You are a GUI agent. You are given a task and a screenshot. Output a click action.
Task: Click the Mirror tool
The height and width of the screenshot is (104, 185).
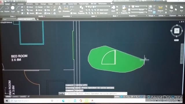pyautogui.click(x=39, y=10)
